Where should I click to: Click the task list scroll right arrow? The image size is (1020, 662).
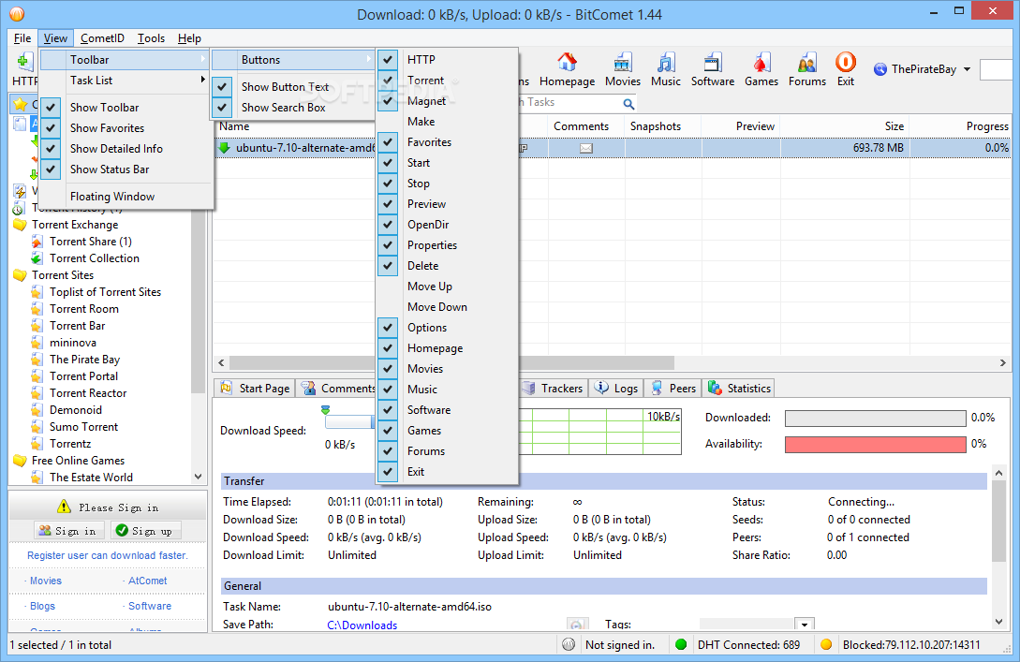pyautogui.click(x=1002, y=363)
